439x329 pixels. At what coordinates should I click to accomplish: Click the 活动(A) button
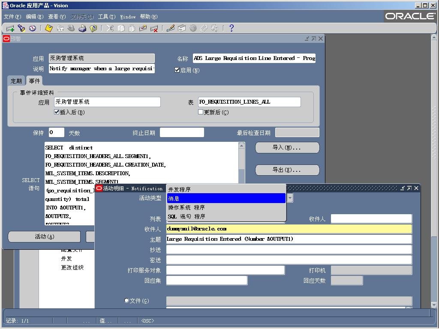tap(44, 236)
